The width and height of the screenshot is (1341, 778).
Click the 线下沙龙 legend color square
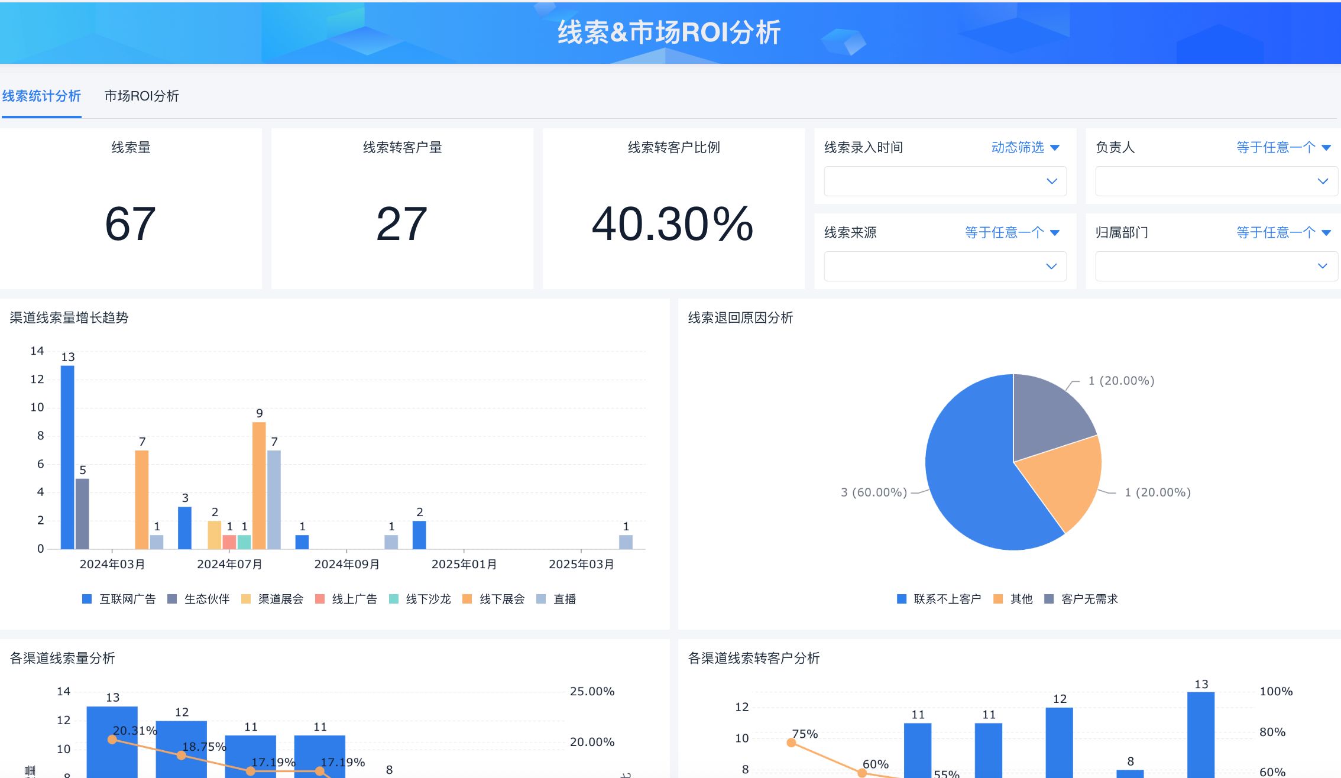[x=394, y=599]
